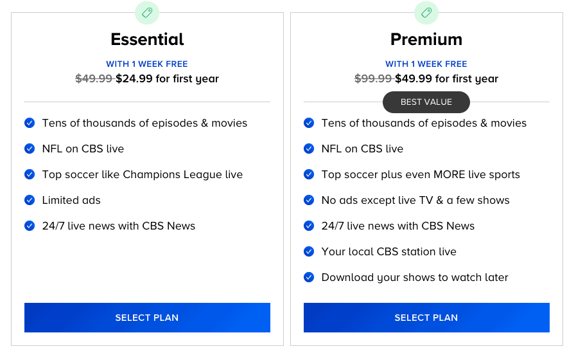Click Premium's WITH 1 WEEK FREE text
The height and width of the screenshot is (353, 576).
pos(426,64)
